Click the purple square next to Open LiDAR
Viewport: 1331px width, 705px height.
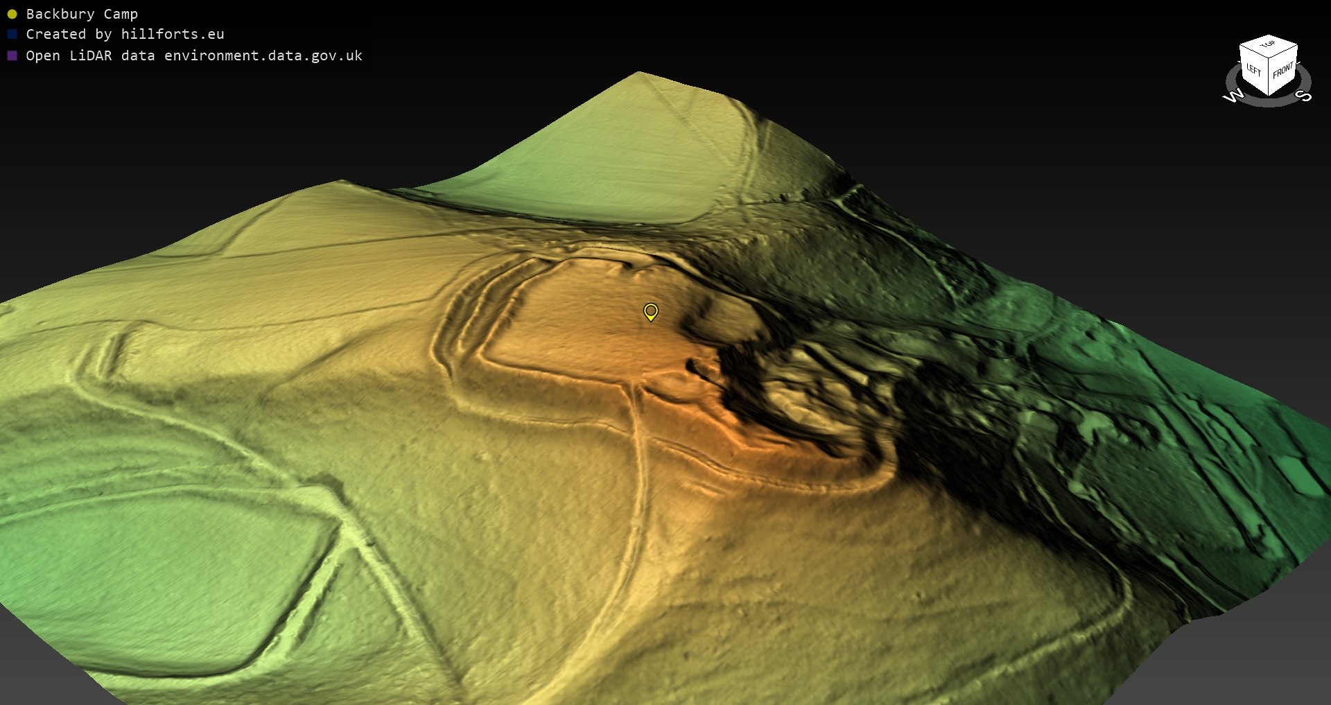tap(12, 55)
